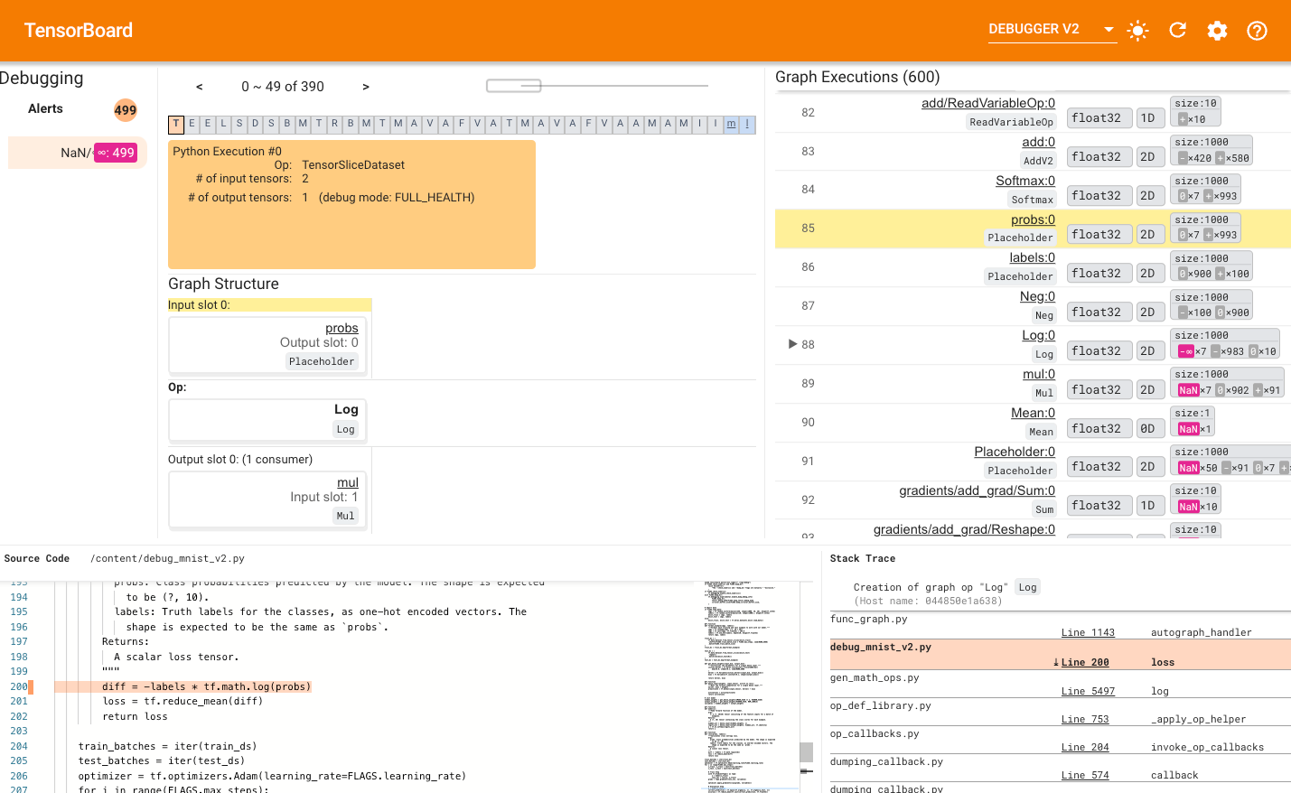Click row number 85 in Graph Executions
Image resolution: width=1291 pixels, height=793 pixels.
(x=808, y=229)
